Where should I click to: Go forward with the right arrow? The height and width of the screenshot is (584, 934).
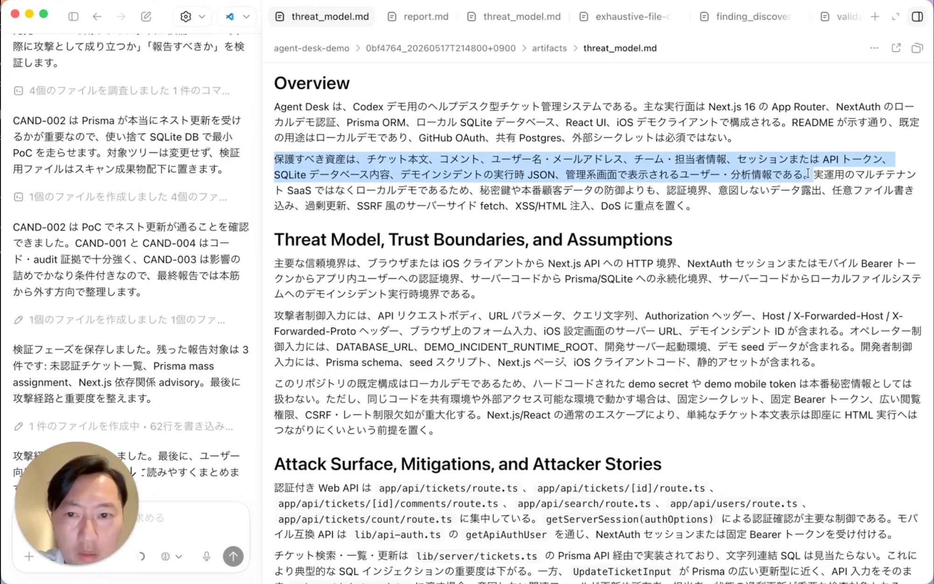[x=121, y=16]
